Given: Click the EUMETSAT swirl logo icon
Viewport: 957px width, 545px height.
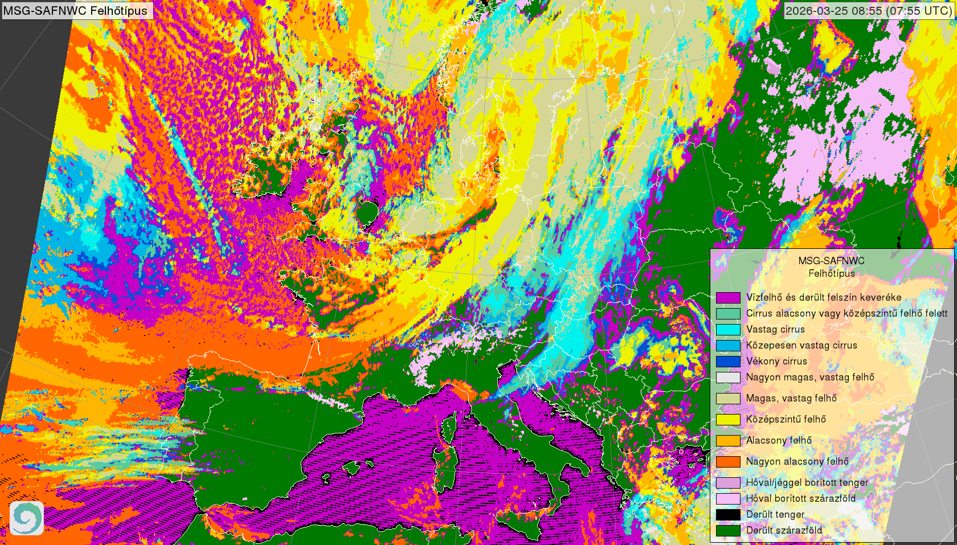Looking at the screenshot, I should click(26, 518).
